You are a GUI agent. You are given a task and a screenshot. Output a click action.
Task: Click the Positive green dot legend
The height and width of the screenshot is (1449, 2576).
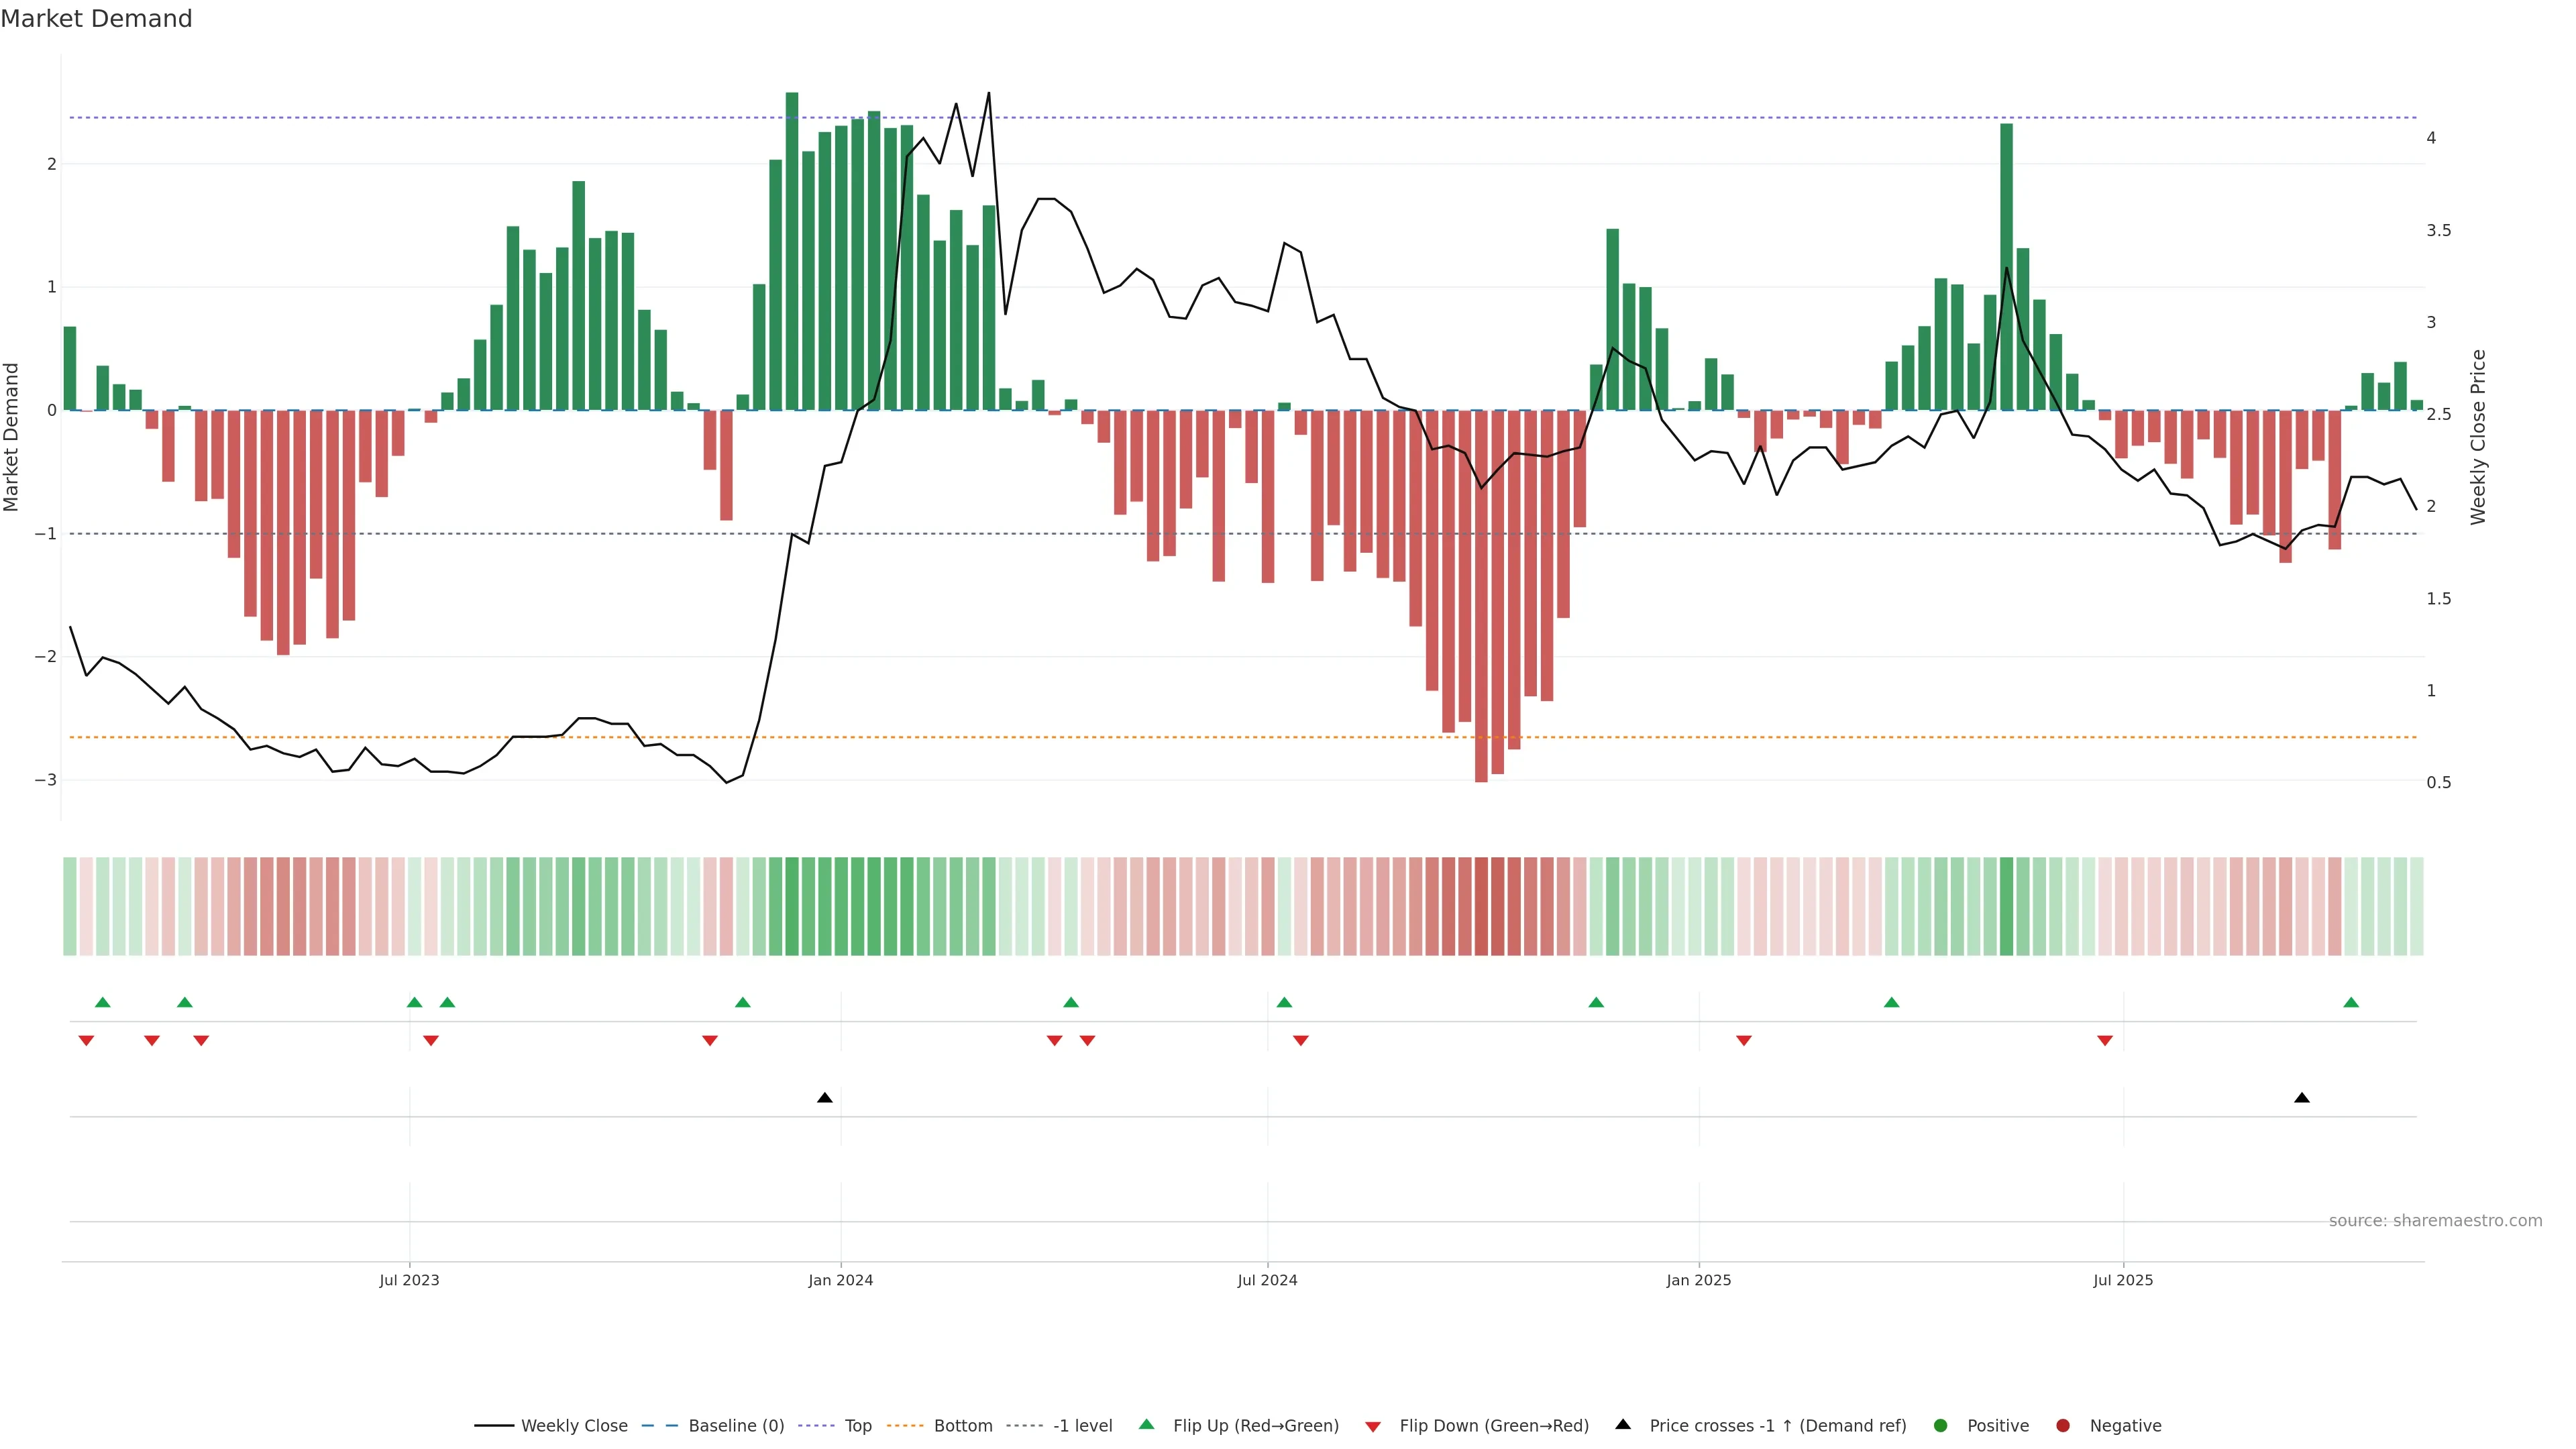(1941, 1426)
